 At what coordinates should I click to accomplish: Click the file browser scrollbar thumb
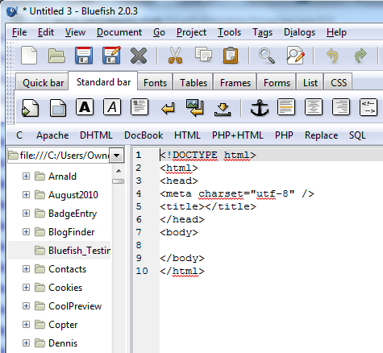coord(118,181)
